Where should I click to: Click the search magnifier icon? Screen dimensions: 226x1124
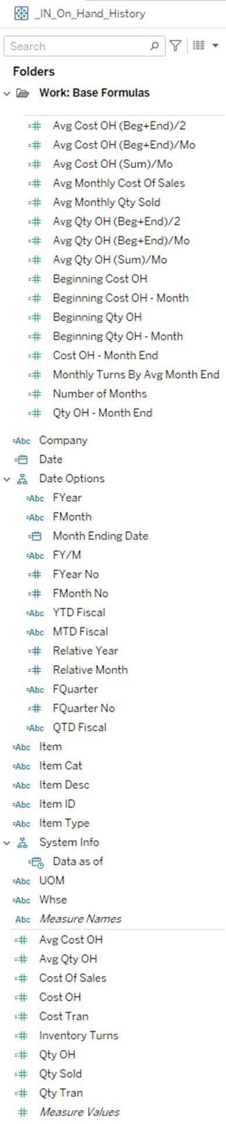coord(154,46)
